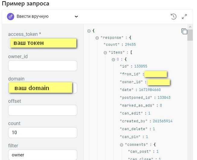Click the scrollbar up arrow
Viewport: 197px width, 160px height.
[x=190, y=27]
